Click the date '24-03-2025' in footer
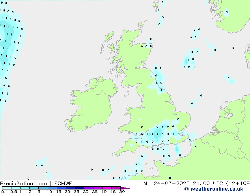The image size is (250, 193). 172,184
